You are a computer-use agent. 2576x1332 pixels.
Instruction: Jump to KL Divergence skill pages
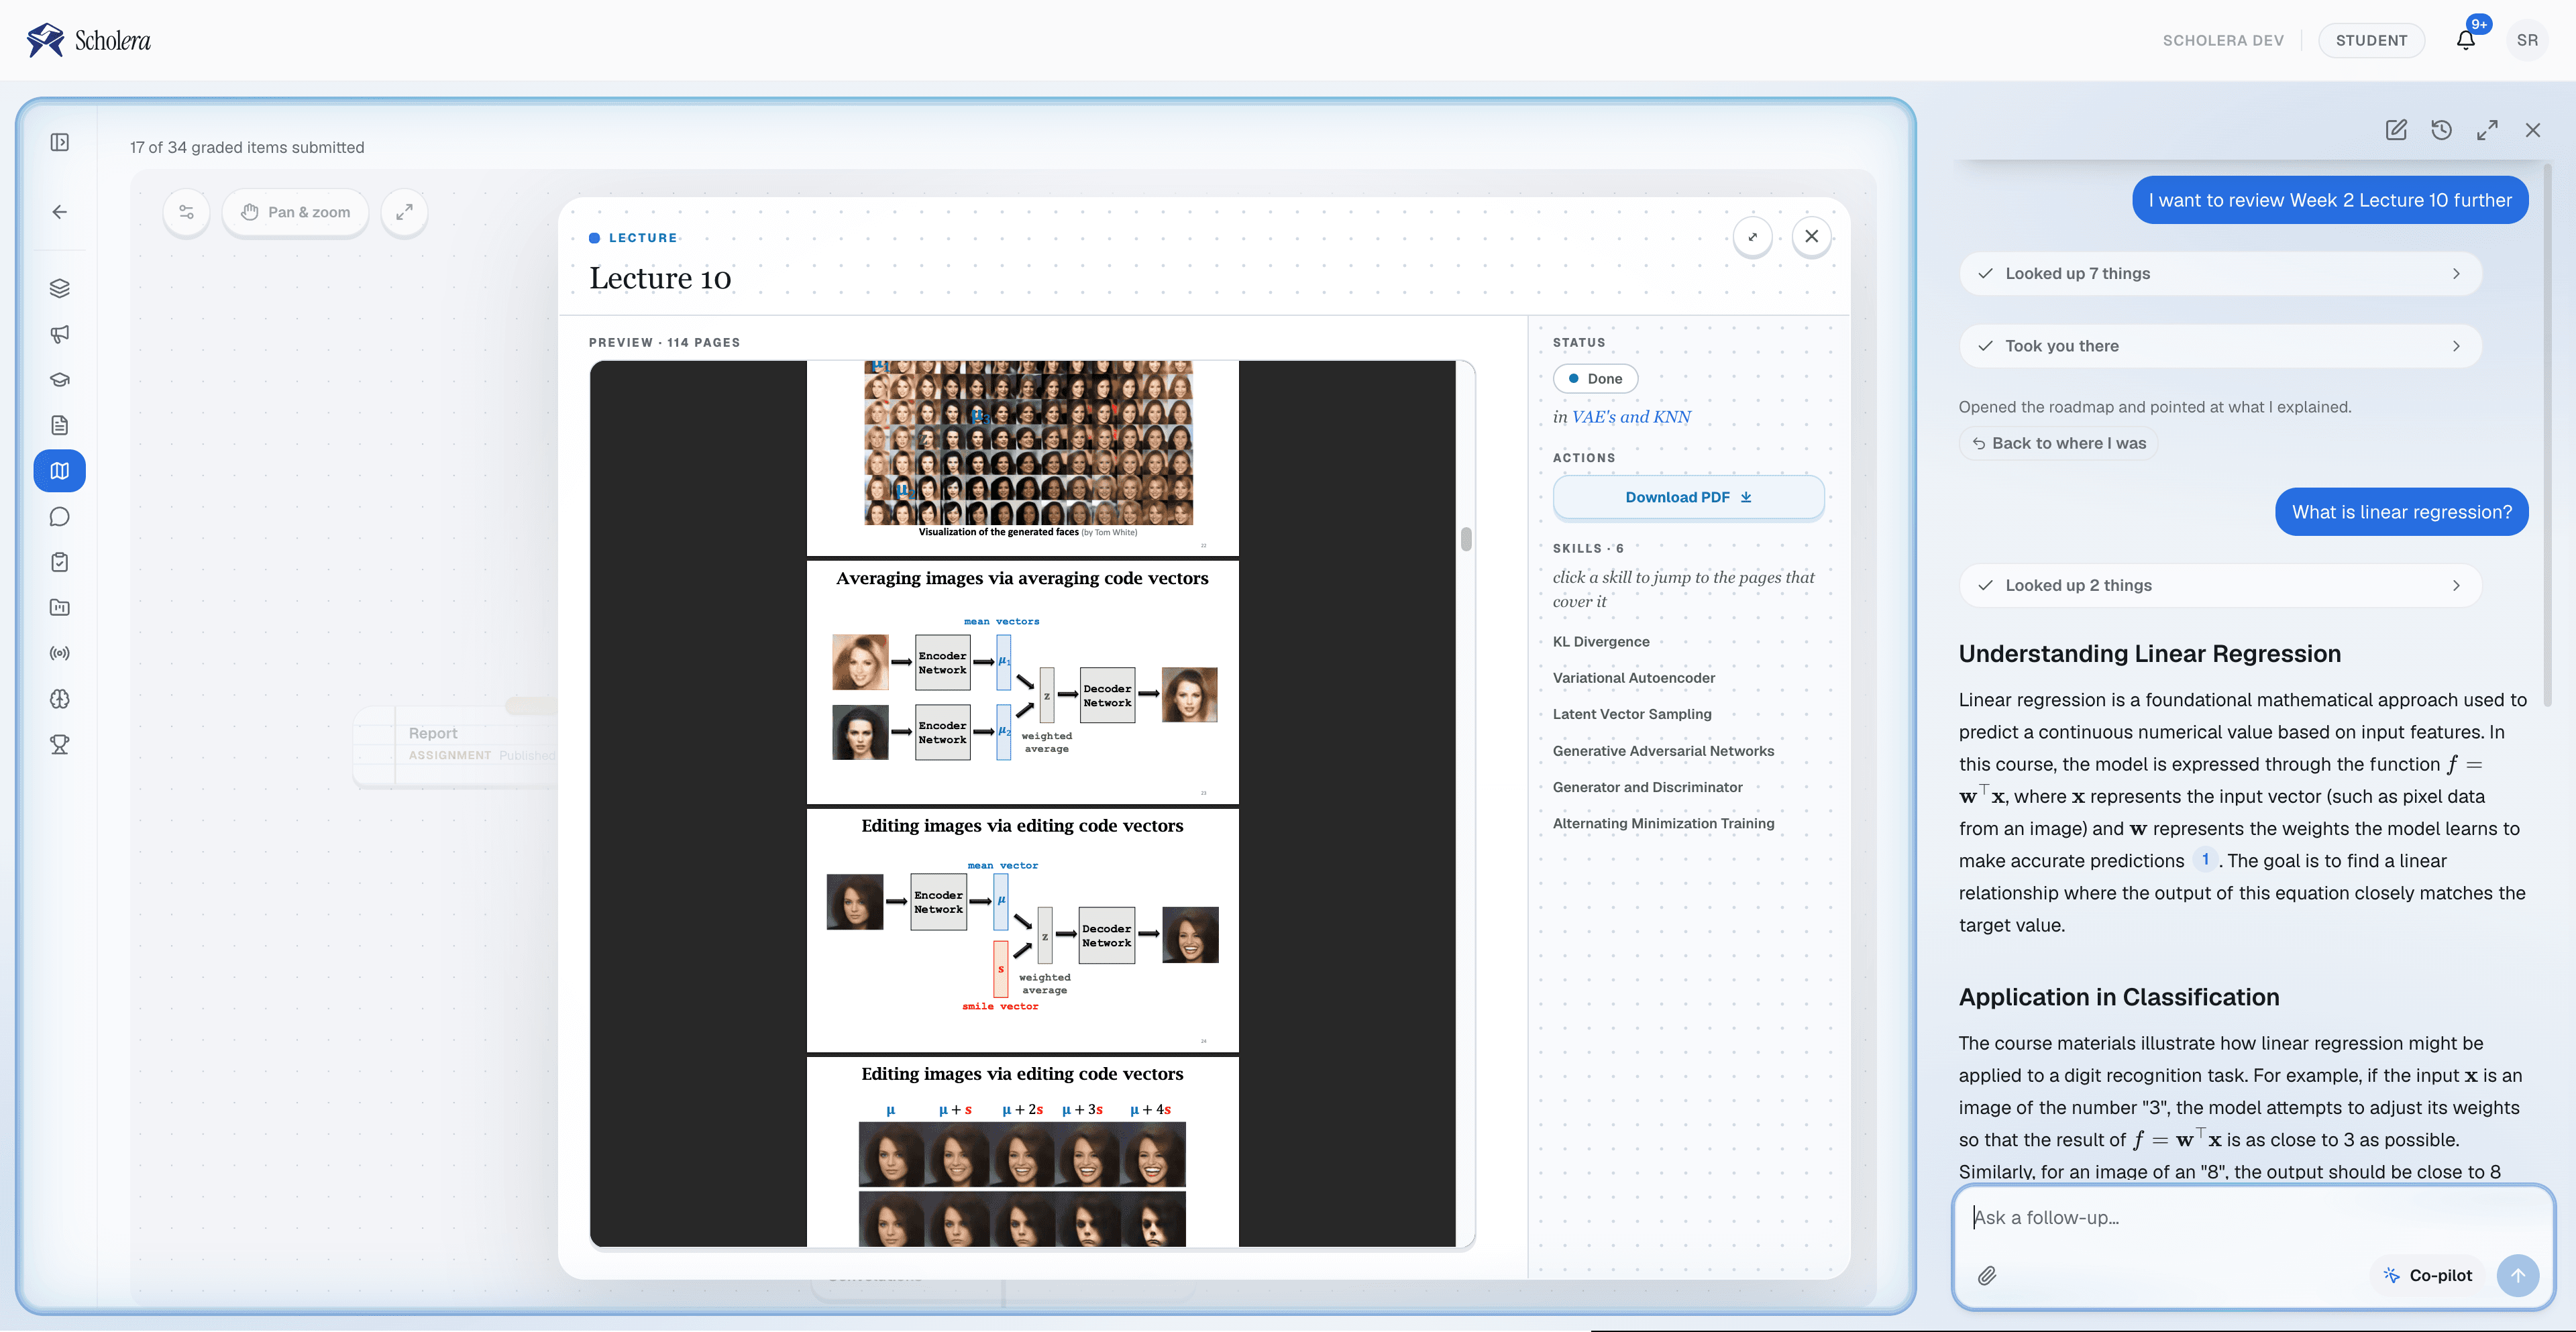pyautogui.click(x=1600, y=642)
